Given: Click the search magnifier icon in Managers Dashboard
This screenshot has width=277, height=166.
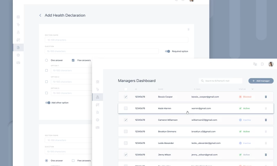Looking at the screenshot, I should pos(202,81).
